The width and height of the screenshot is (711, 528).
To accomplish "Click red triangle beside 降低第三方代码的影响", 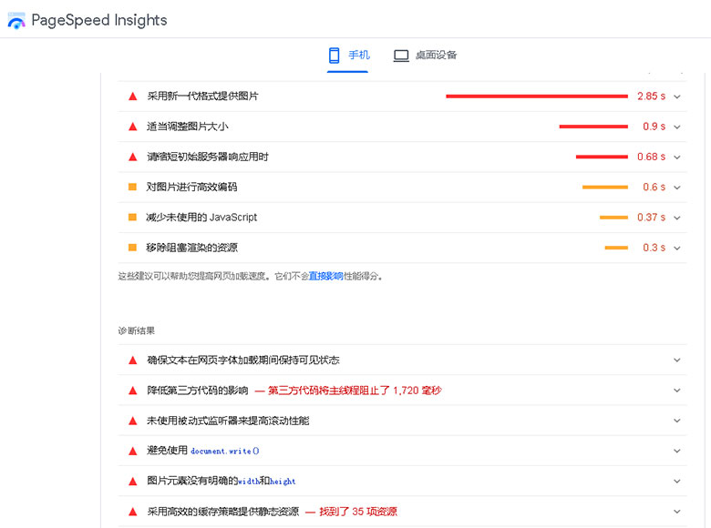I will 133,391.
